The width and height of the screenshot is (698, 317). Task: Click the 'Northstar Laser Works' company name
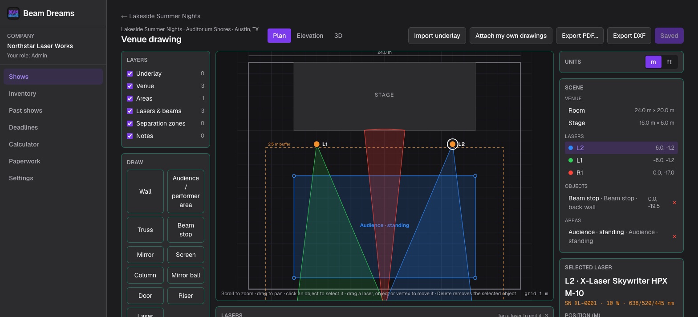point(40,46)
